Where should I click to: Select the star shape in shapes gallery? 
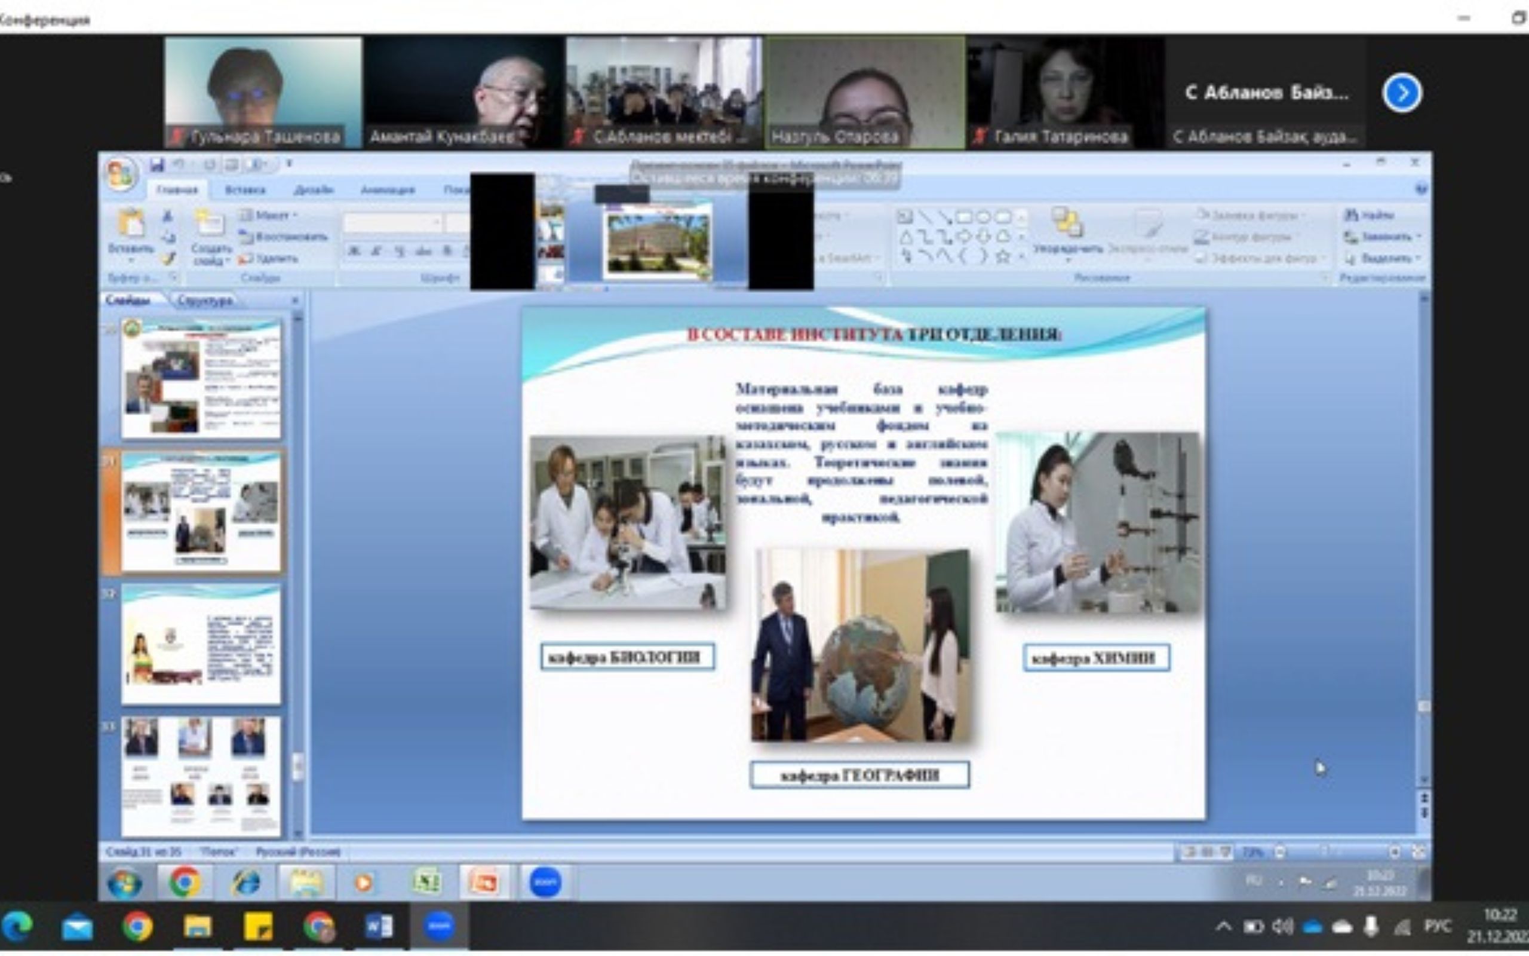pyautogui.click(x=1003, y=257)
